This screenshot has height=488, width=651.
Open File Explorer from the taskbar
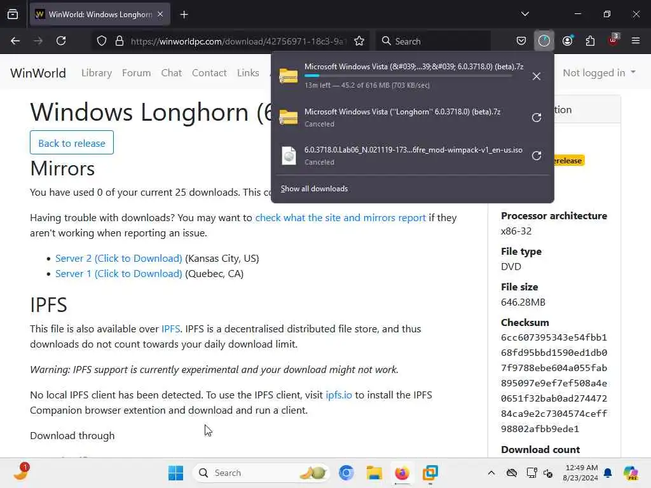(374, 473)
